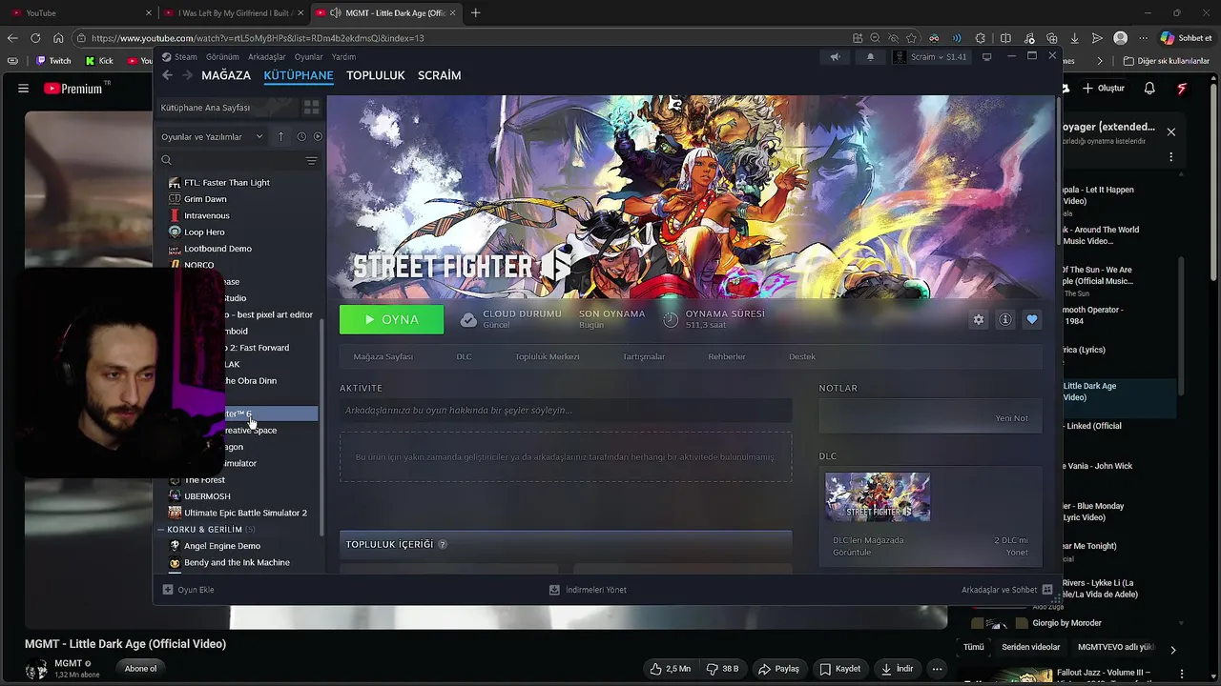Open browser downloads arrow icon
This screenshot has width=1221, height=686.
(x=1075, y=38)
